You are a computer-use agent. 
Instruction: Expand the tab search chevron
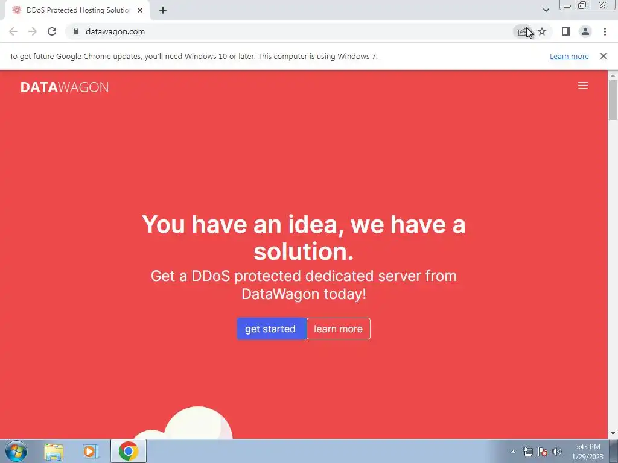tap(546, 11)
